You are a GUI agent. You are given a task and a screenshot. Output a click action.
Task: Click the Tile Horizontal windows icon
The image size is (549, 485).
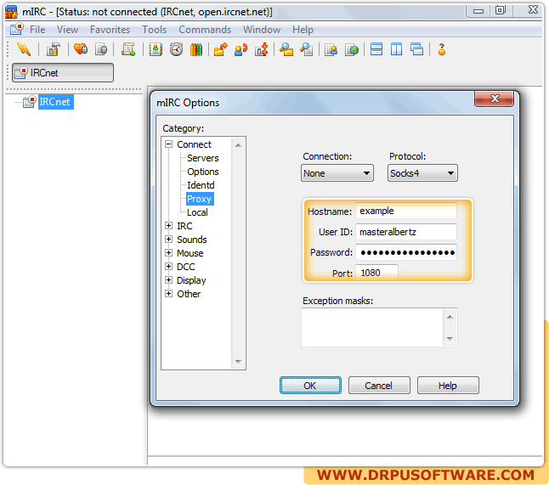(376, 49)
